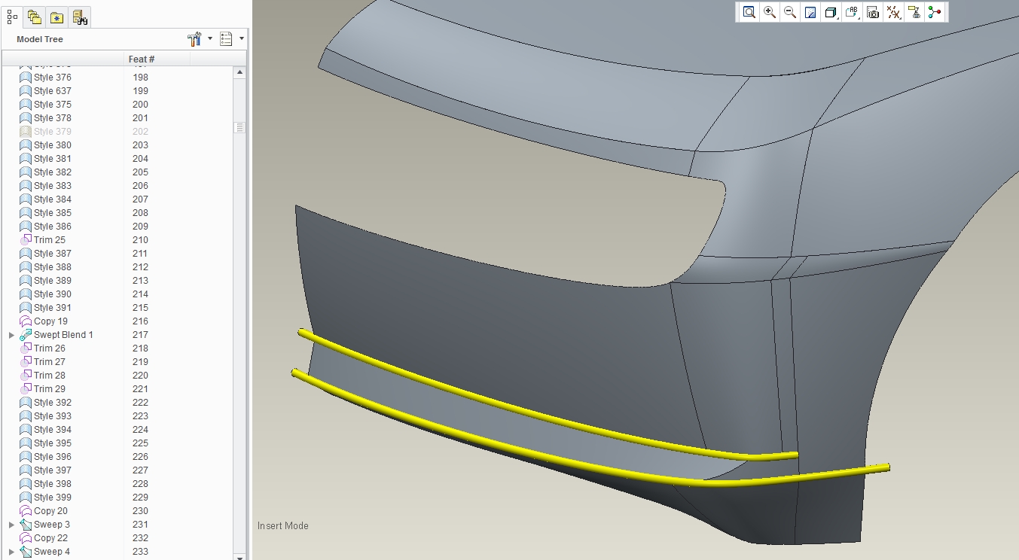The height and width of the screenshot is (560, 1019).
Task: Click the model tree scroll down arrow
Action: 239,557
